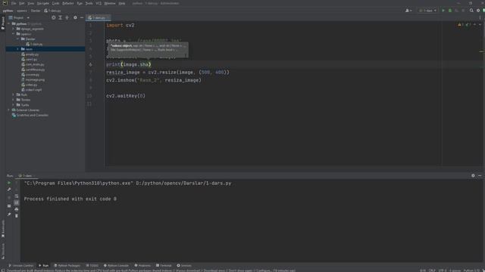Viewport: 485px width, 272px height.
Task: Open the File menu
Action: tap(14, 3)
